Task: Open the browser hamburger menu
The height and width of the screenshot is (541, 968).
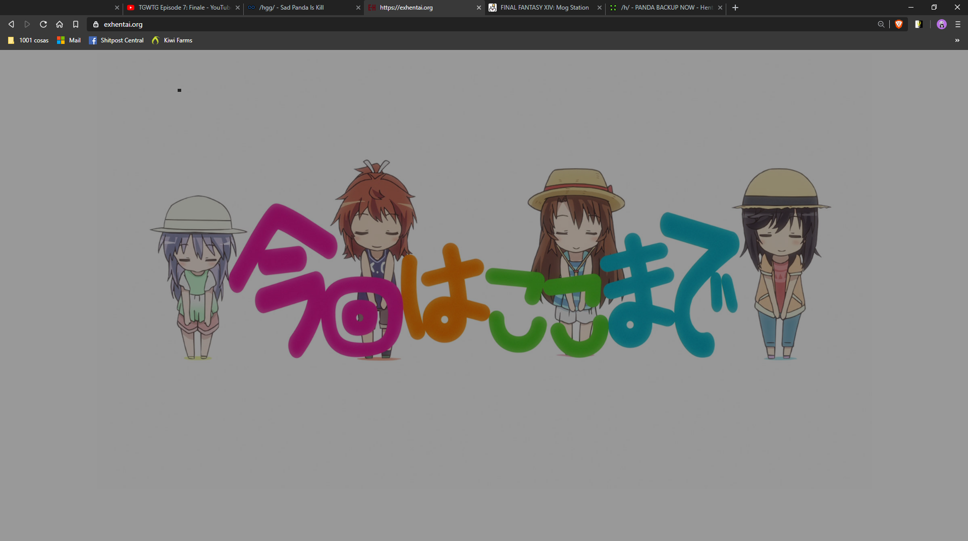Action: [958, 24]
